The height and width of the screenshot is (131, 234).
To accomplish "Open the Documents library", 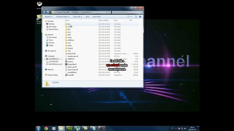I will pos(53,37).
